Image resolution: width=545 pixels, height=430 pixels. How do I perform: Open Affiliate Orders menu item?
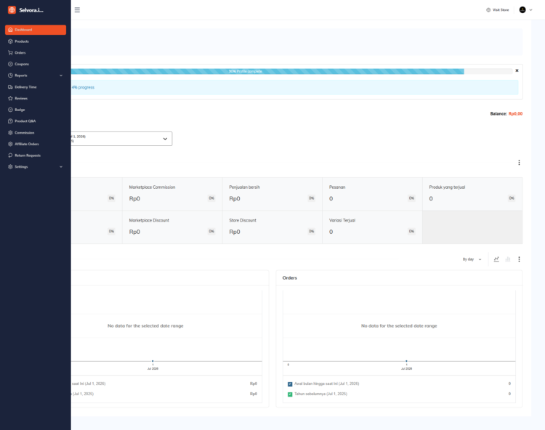36,144
